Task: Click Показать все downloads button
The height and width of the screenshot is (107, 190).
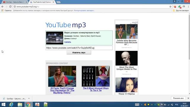Action: [178, 98]
